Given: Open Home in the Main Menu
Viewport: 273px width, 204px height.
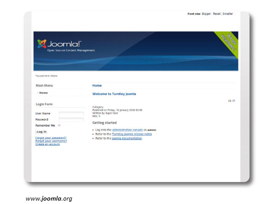Looking at the screenshot, I should coord(43,93).
